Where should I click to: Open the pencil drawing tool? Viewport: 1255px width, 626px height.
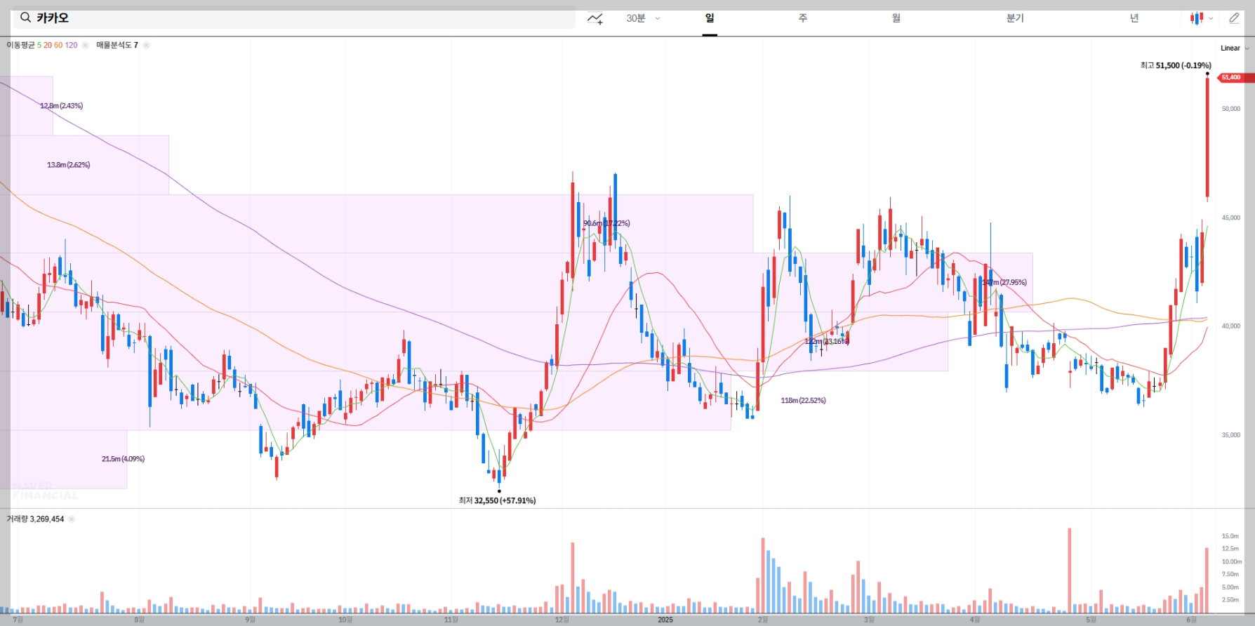click(x=1234, y=18)
